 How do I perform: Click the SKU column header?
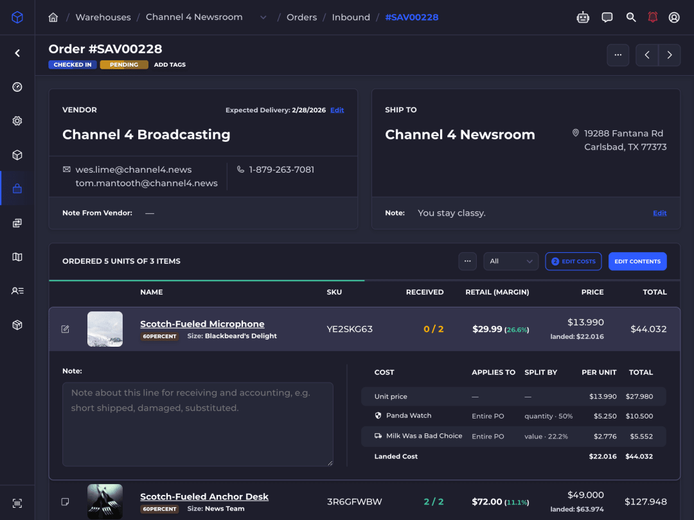(334, 292)
